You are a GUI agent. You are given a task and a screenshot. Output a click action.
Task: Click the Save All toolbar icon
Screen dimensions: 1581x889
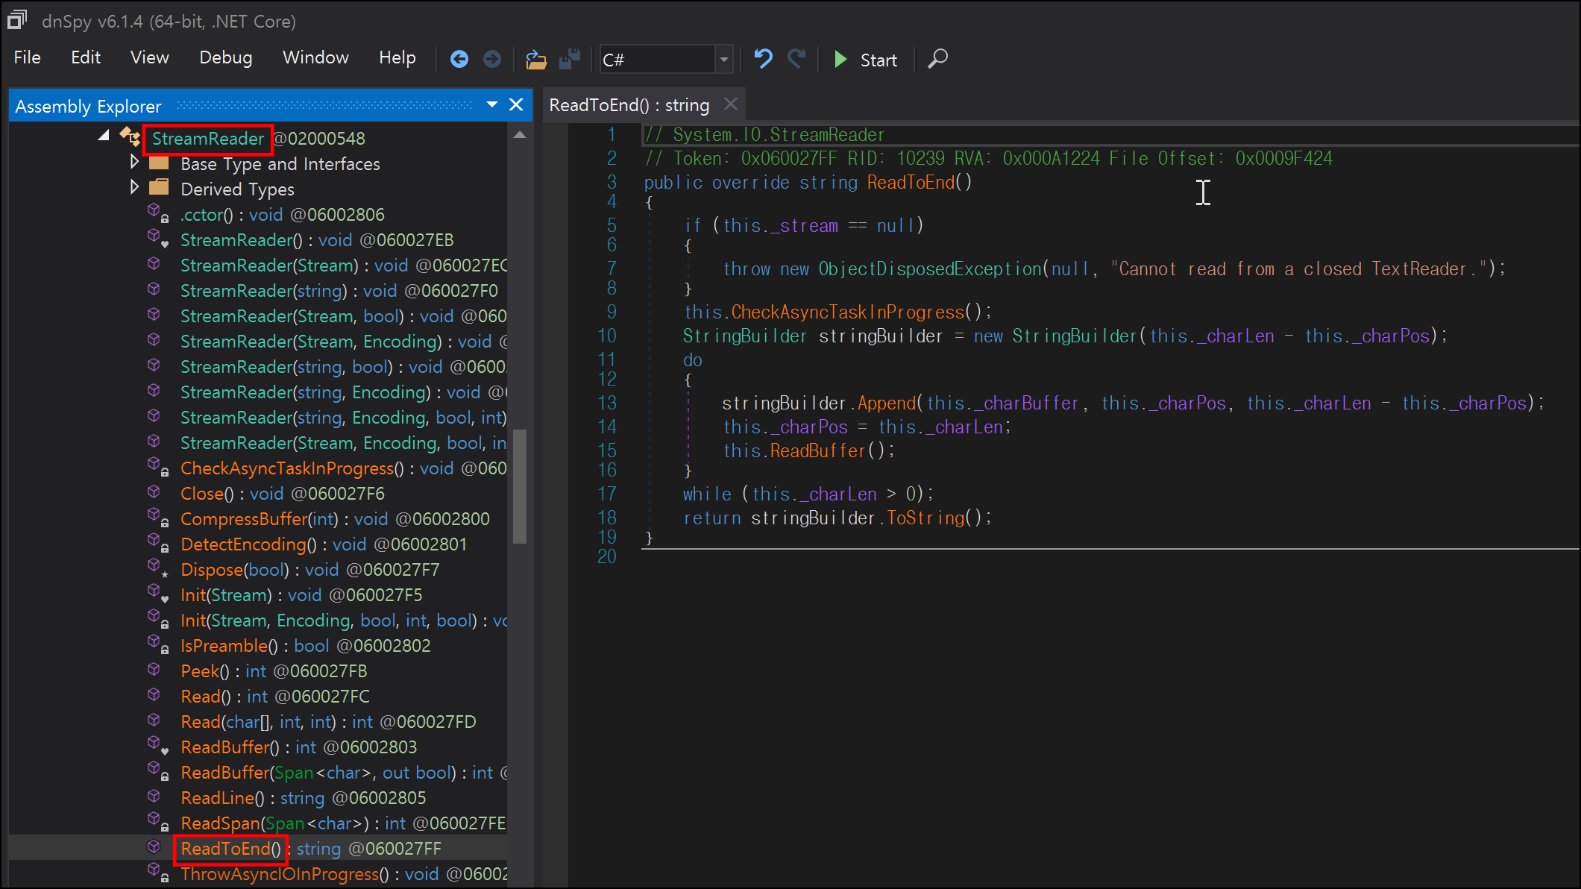point(570,59)
